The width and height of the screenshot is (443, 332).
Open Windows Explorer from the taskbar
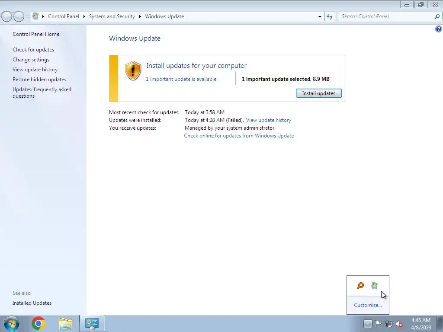[x=65, y=323]
